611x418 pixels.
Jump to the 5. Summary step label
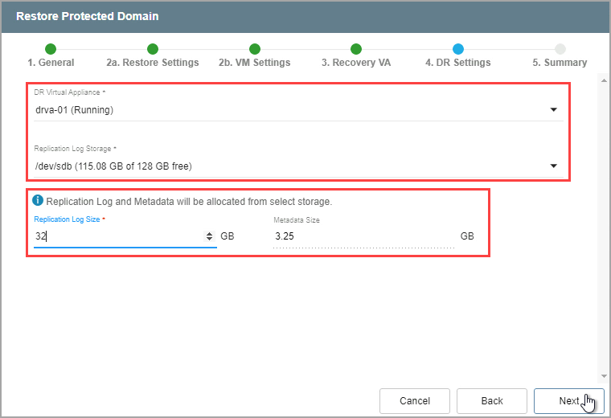[560, 63]
